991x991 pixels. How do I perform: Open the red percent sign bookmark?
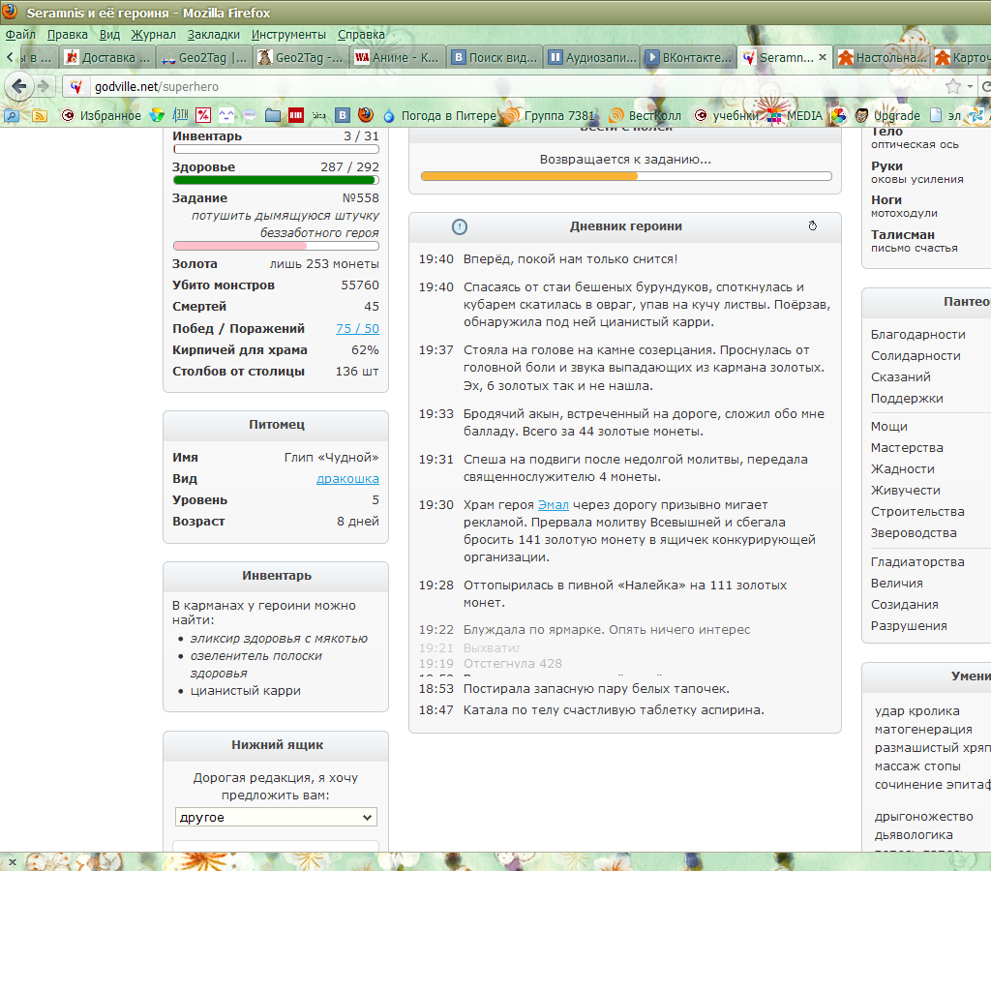pos(203,115)
